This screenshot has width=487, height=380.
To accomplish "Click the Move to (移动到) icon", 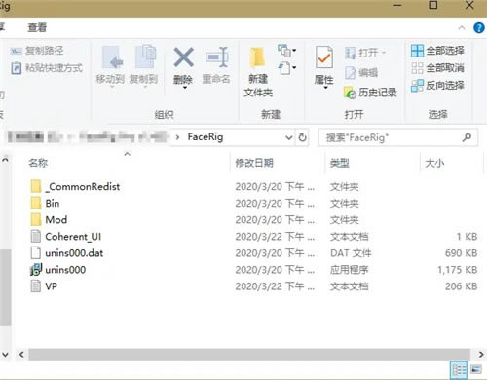I will point(111,57).
